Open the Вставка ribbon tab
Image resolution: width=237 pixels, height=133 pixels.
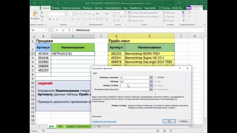click(56, 8)
